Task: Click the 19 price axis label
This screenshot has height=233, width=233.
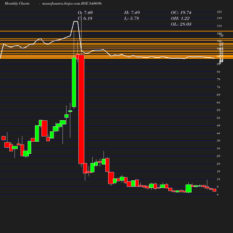Action: (x=219, y=171)
